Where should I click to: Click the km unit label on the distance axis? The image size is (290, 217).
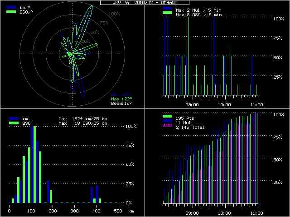click(x=131, y=211)
